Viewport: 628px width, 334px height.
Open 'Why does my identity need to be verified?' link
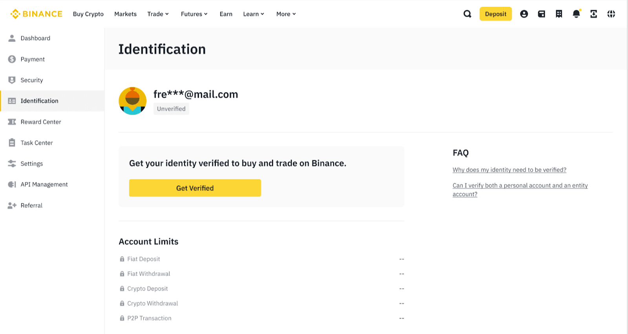point(509,170)
